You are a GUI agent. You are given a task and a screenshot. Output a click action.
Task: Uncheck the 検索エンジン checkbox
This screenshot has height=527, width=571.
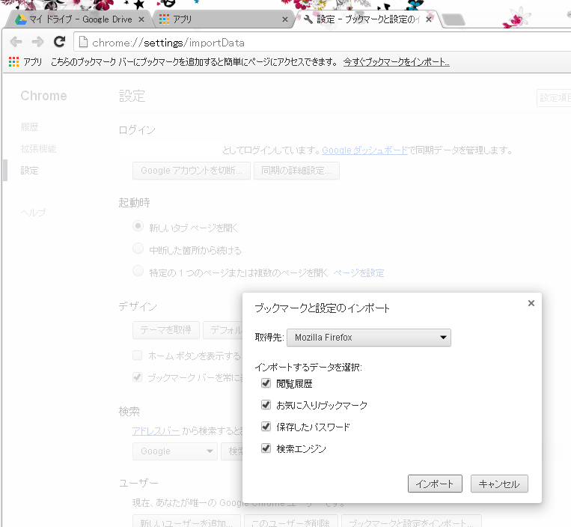click(x=266, y=448)
